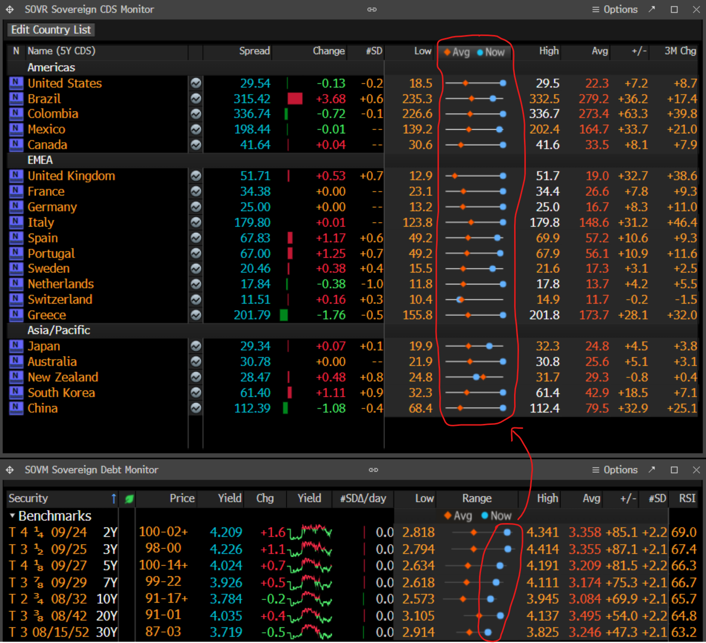The width and height of the screenshot is (706, 643).
Task: Click 2Y RSI value 69.0
Action: (684, 532)
